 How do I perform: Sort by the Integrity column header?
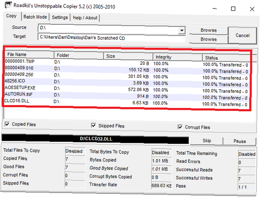coord(178,57)
